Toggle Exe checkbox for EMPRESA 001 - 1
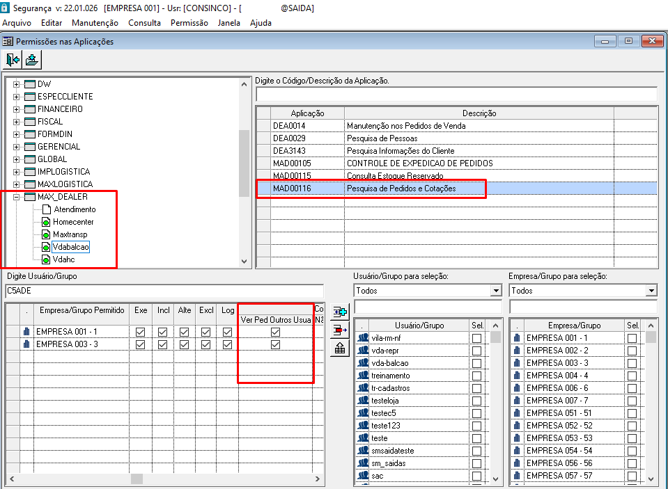This screenshot has height=489, width=668. click(140, 332)
